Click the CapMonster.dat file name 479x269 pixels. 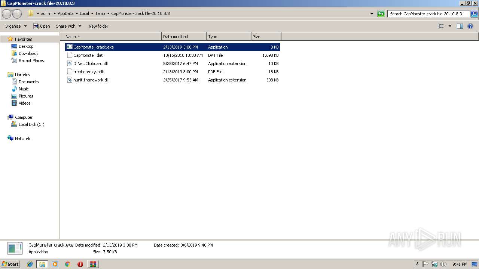pyautogui.click(x=88, y=55)
